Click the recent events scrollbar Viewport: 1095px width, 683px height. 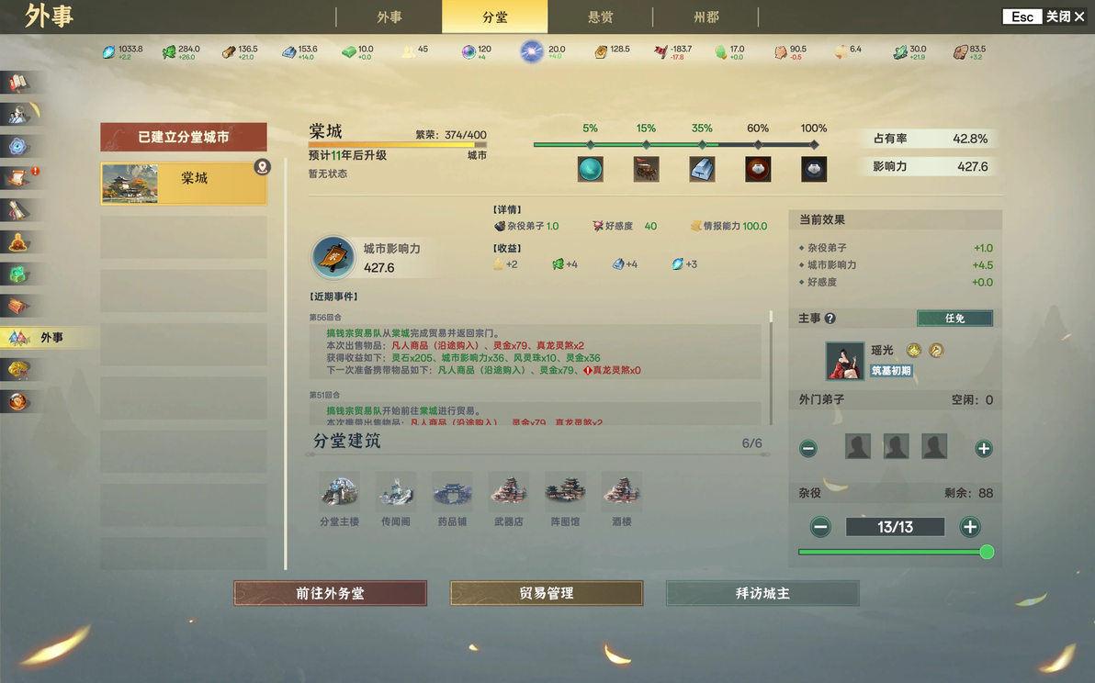click(771, 367)
